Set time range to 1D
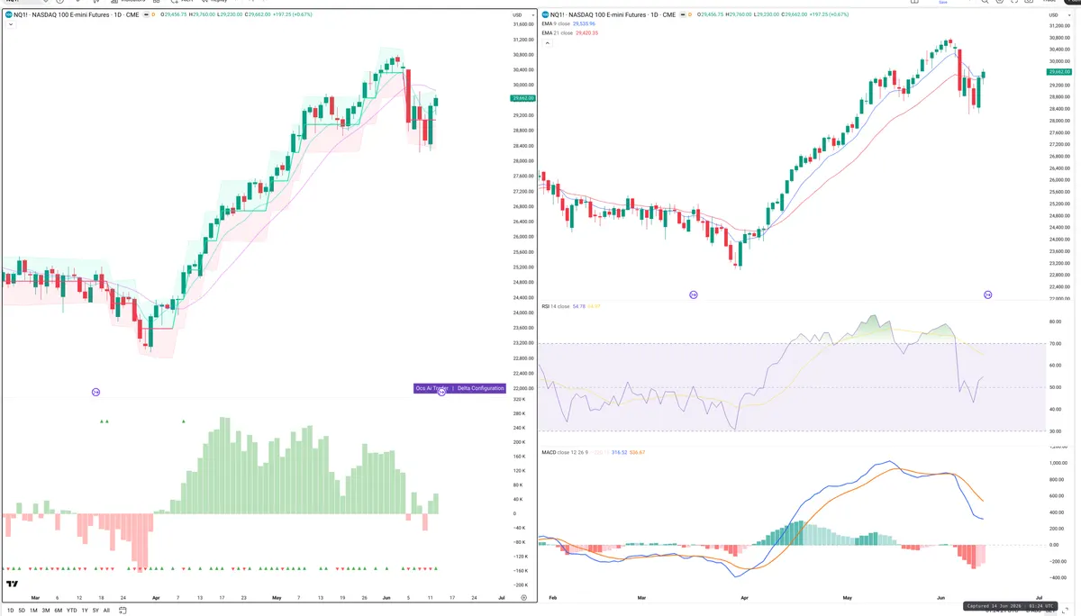This screenshot has height=616, width=1081. pos(10,611)
